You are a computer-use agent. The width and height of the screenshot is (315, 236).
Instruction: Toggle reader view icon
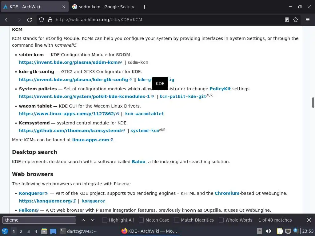click(287, 20)
